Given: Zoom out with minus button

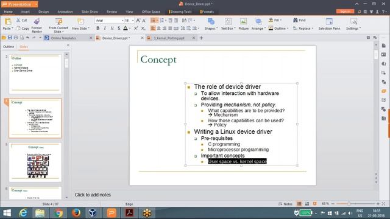Looking at the screenshot, I should (333, 204).
